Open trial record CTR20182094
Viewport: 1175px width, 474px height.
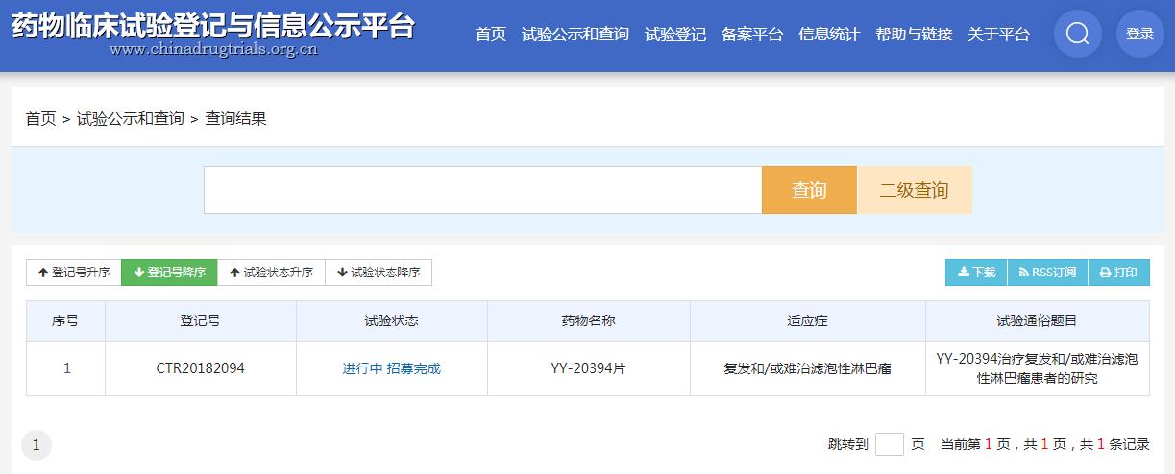[x=200, y=368]
